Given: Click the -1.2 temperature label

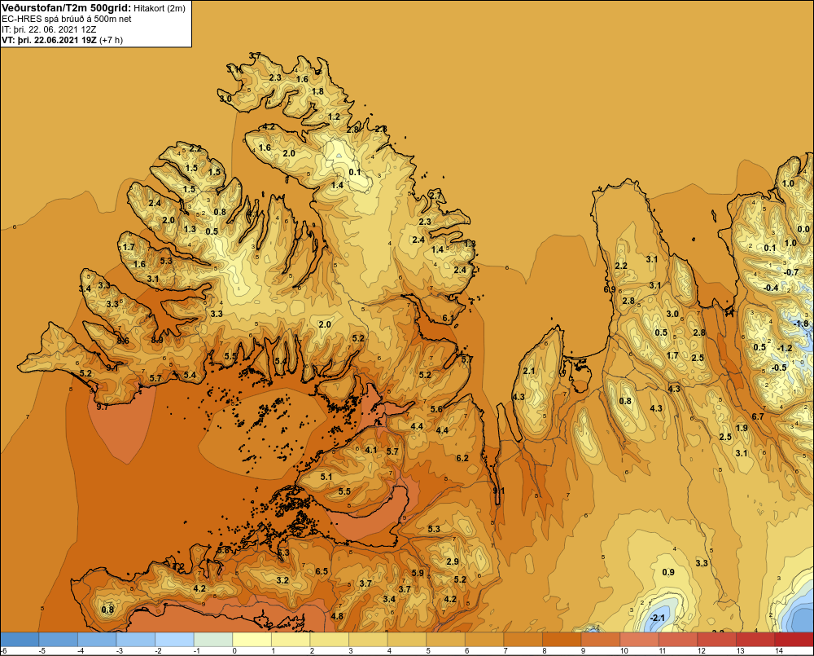Looking at the screenshot, I should [x=785, y=348].
